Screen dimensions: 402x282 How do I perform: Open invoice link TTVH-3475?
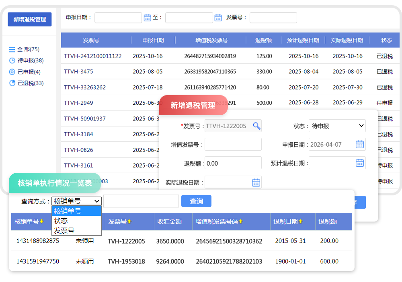click(78, 72)
